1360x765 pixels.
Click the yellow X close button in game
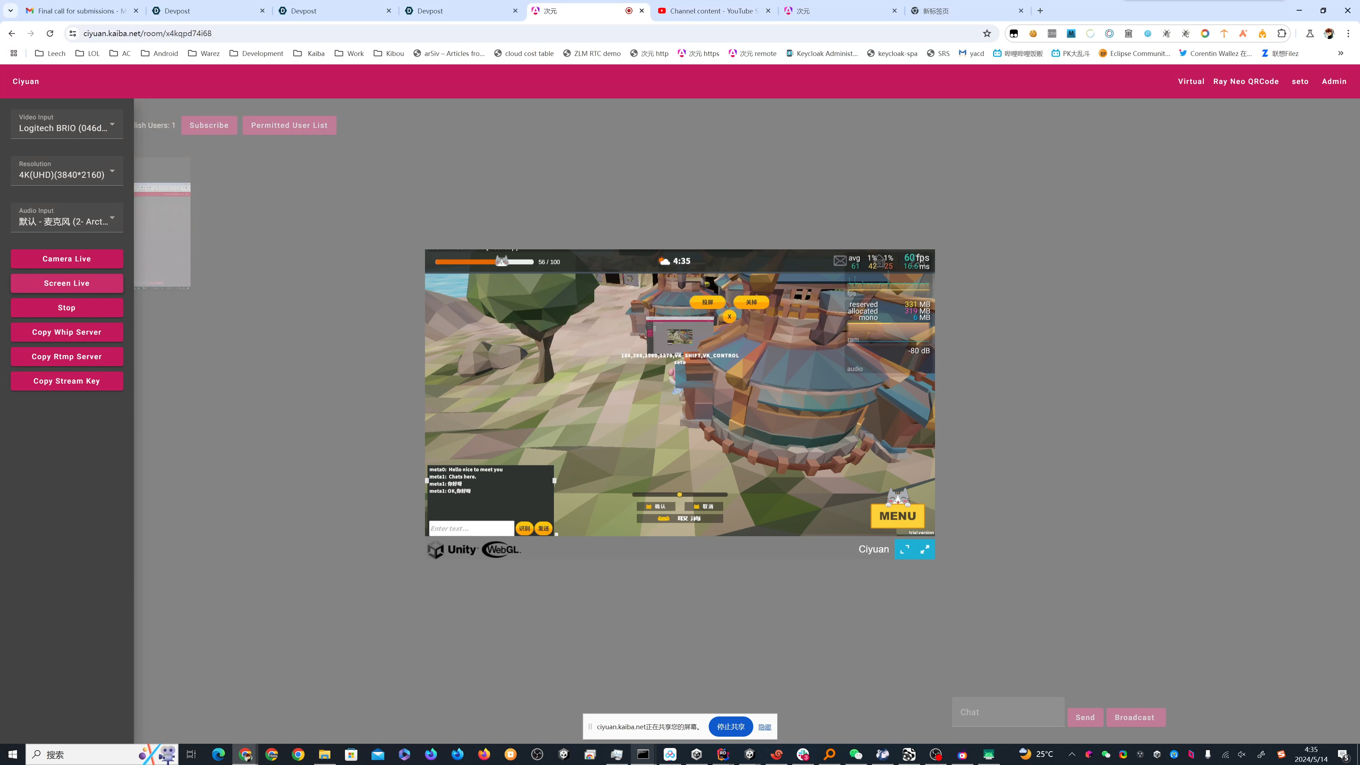[x=729, y=317]
